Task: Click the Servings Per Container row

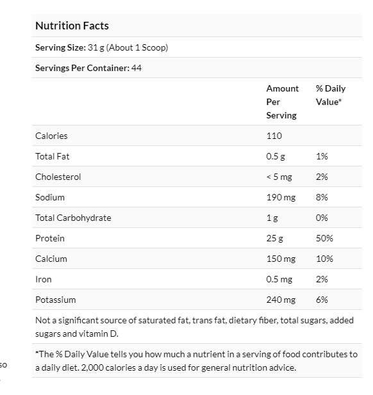Action: pyautogui.click(x=197, y=68)
